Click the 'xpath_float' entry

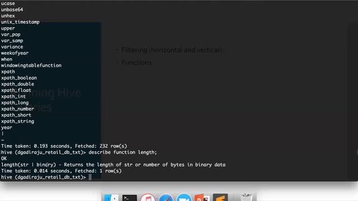[x=16, y=90]
